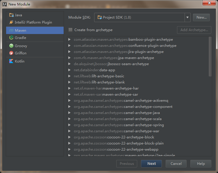218x173 pixels.
Task: Expand lift-archetype-basic entry
Action: tap(69, 76)
